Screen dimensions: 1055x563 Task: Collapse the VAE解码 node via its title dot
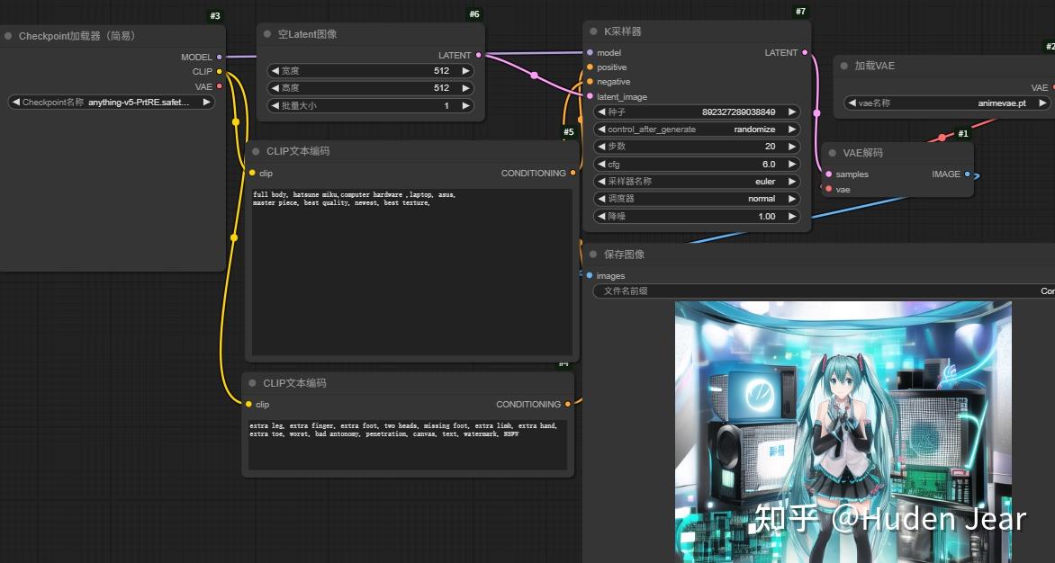click(833, 153)
